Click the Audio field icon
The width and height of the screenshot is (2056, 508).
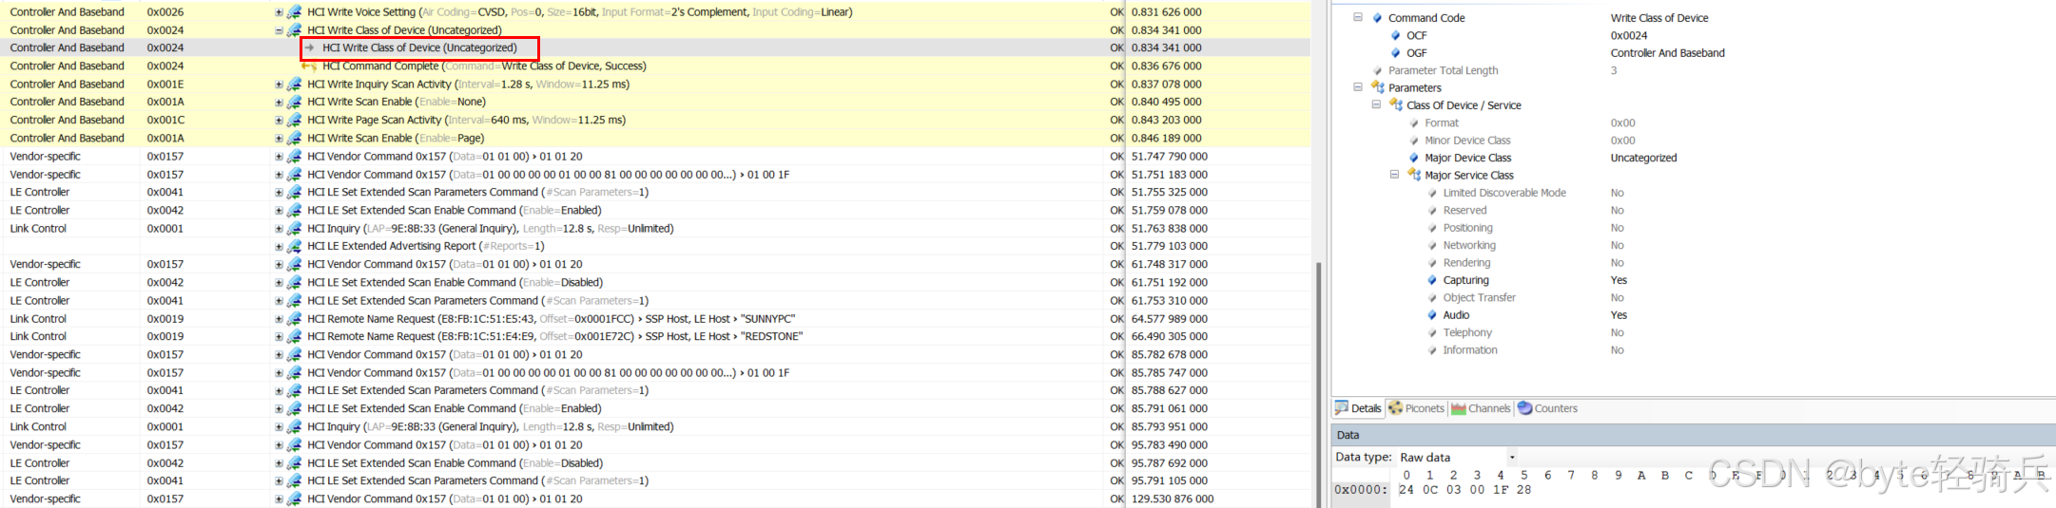click(1432, 315)
